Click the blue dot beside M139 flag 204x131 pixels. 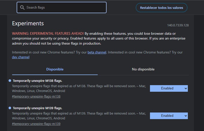pyautogui.click(x=10, y=108)
